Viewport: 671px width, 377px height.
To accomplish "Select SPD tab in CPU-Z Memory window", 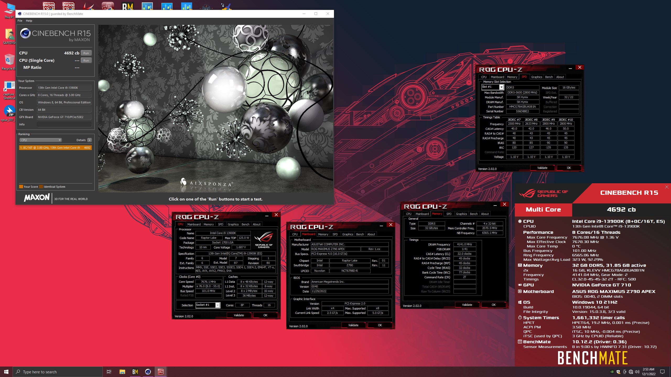I will 449,214.
